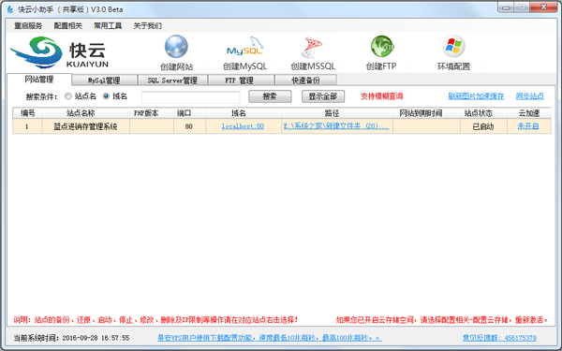Click the 景安VPS download notice link

[270, 338]
